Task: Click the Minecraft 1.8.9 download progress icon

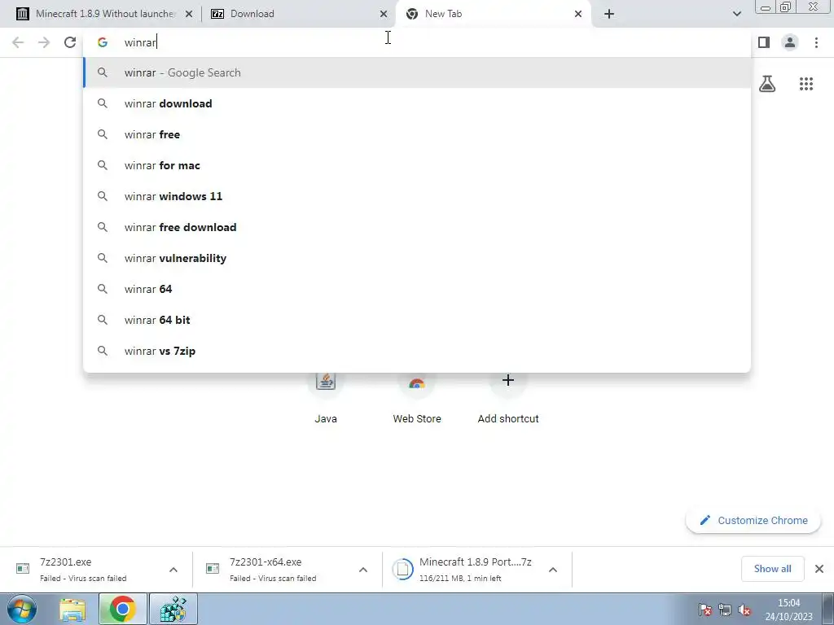Action: 402,569
